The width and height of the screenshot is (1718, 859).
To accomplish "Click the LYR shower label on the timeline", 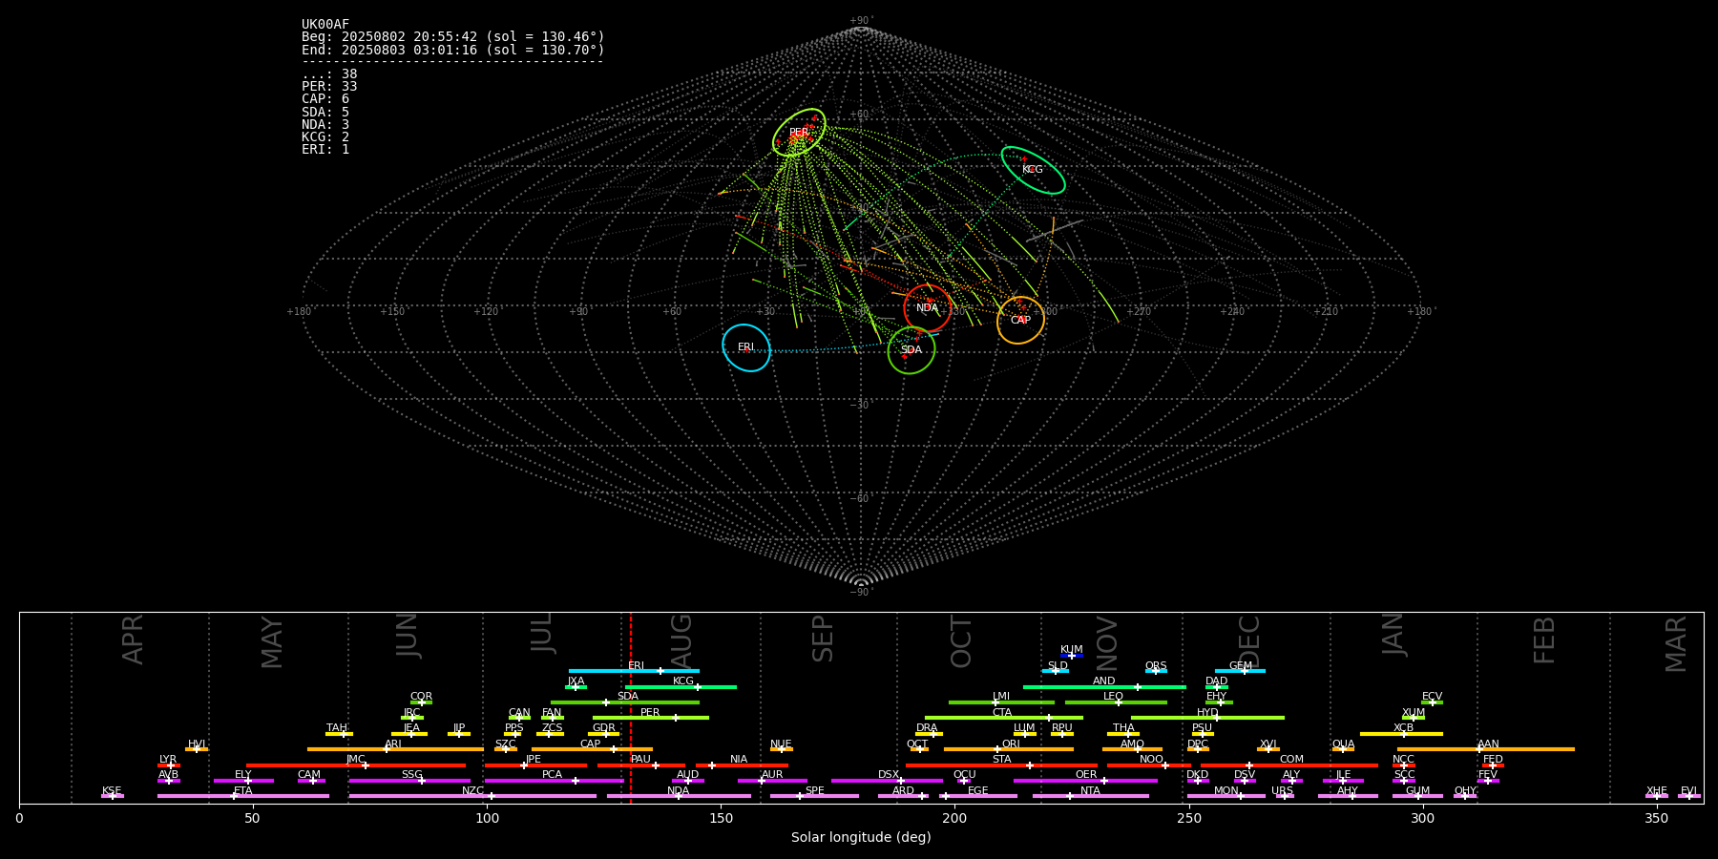I will (168, 760).
